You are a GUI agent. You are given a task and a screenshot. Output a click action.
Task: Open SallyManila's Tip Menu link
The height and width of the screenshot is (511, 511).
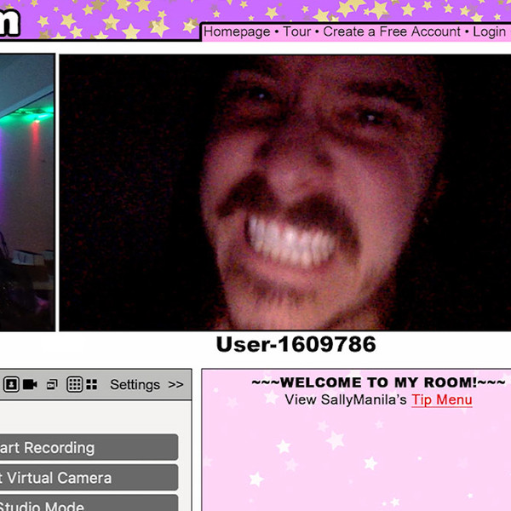click(441, 399)
